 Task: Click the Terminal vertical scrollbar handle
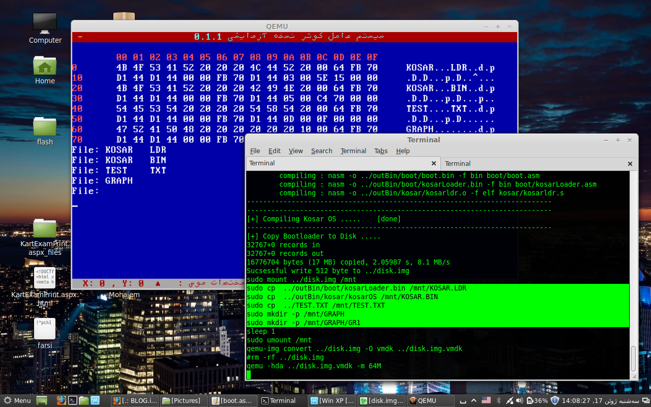point(633,359)
